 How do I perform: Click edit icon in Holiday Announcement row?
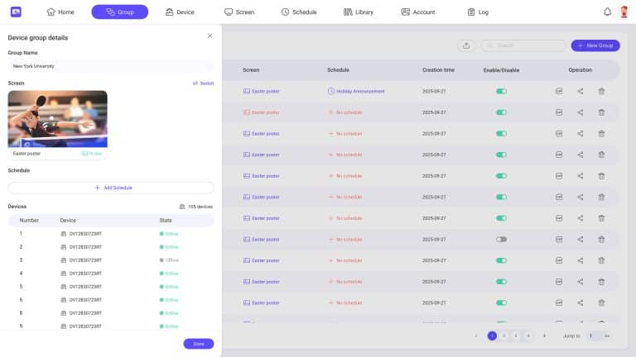(558, 91)
